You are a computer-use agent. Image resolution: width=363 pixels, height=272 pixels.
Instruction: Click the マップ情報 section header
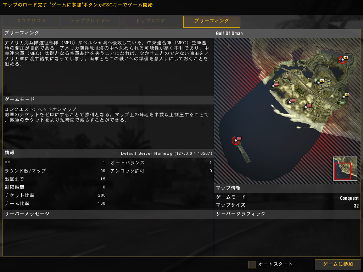click(228, 188)
